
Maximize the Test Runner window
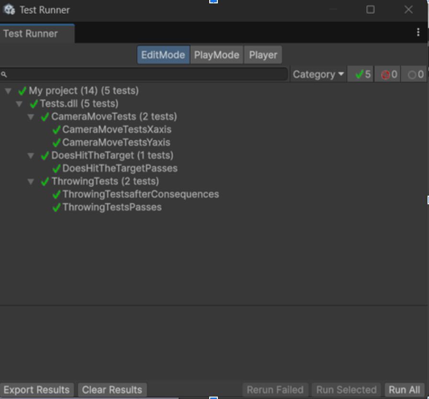pos(370,10)
